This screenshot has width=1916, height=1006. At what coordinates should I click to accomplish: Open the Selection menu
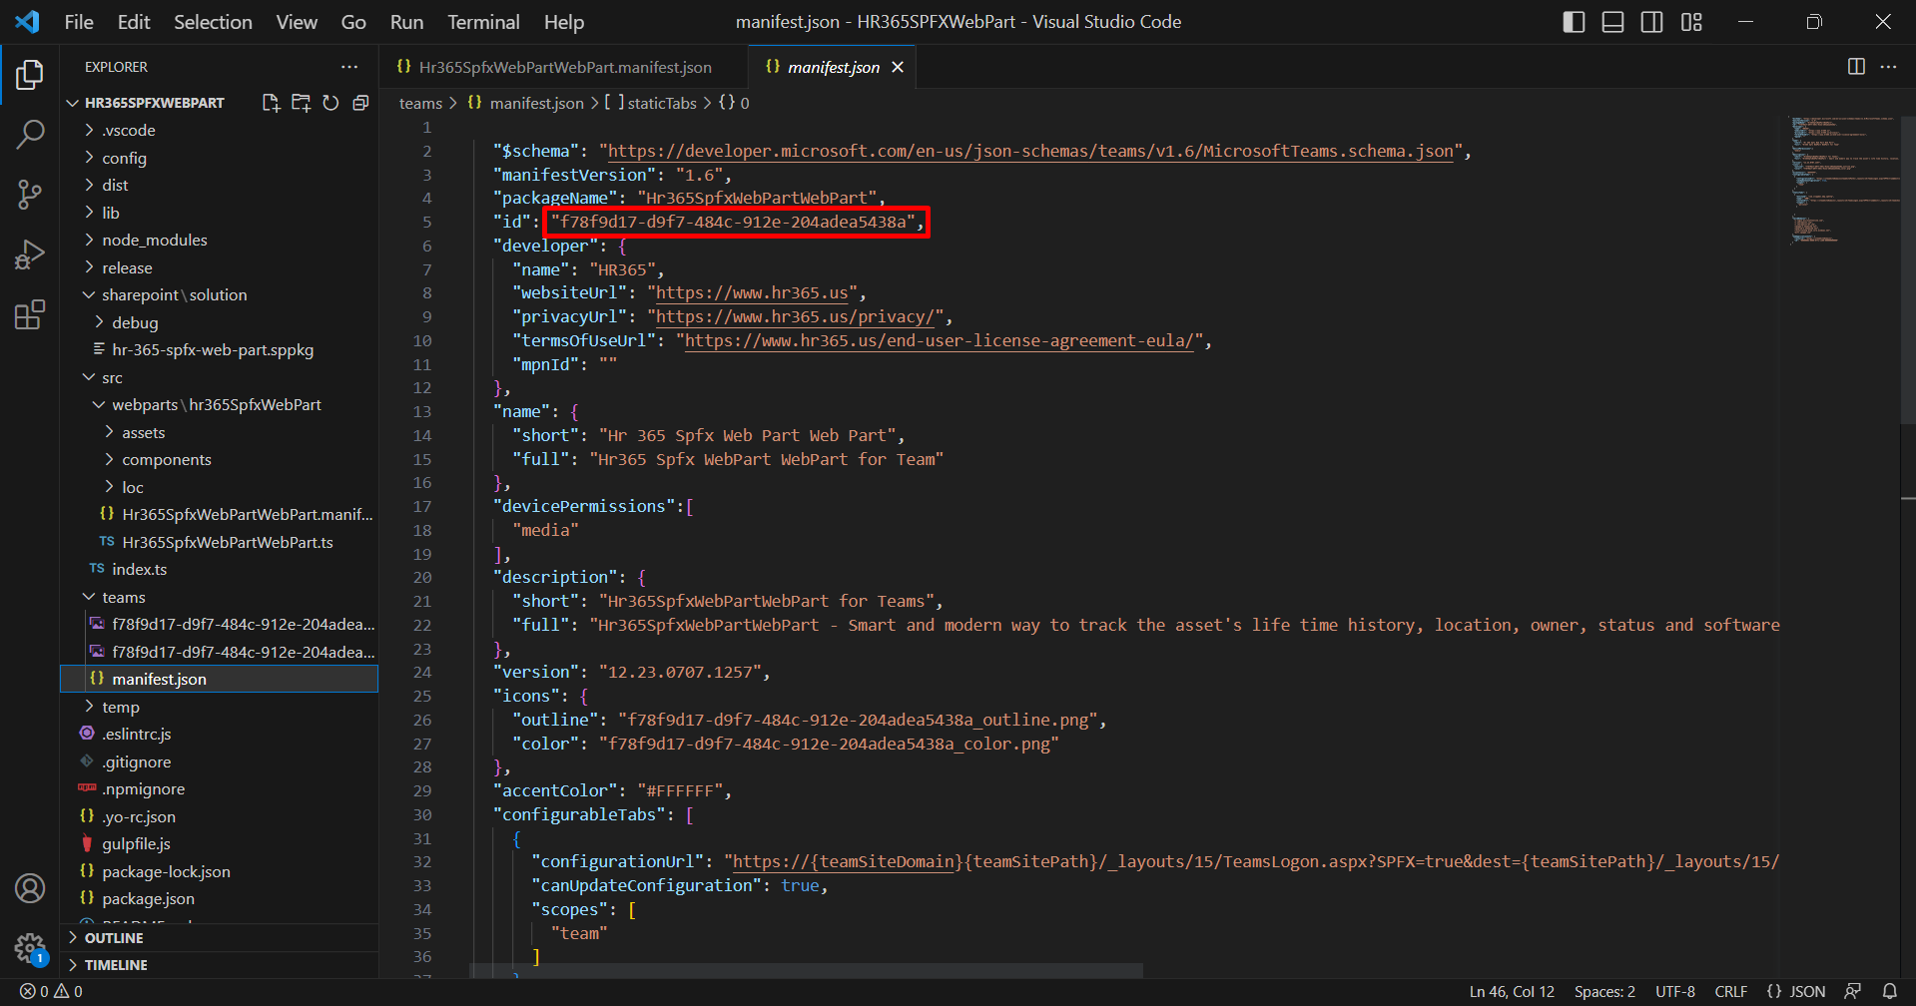click(x=213, y=22)
